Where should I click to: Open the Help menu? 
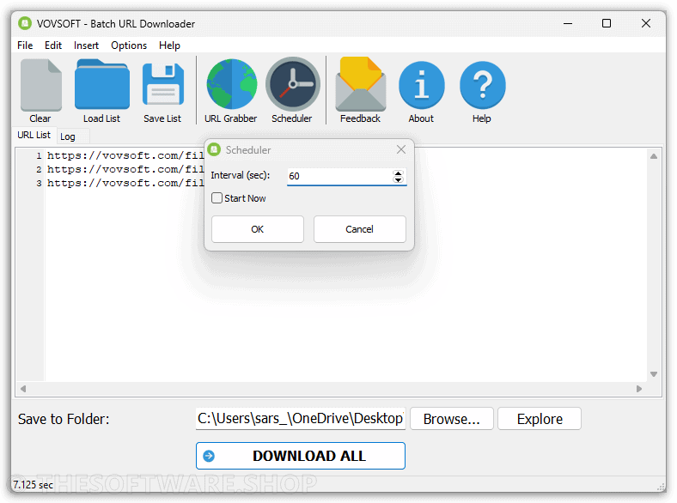[x=169, y=45]
